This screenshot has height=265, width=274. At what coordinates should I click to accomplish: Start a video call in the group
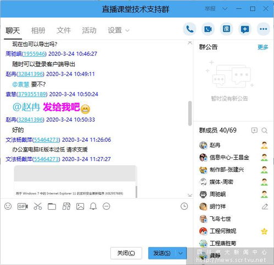(208, 29)
